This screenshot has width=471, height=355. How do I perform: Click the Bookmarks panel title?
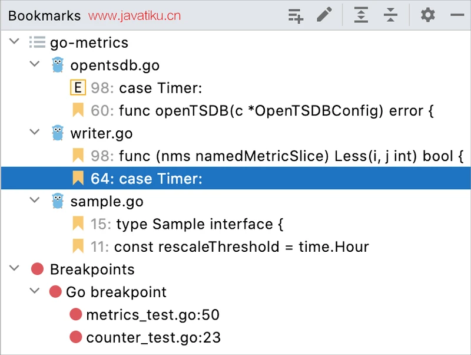point(44,16)
